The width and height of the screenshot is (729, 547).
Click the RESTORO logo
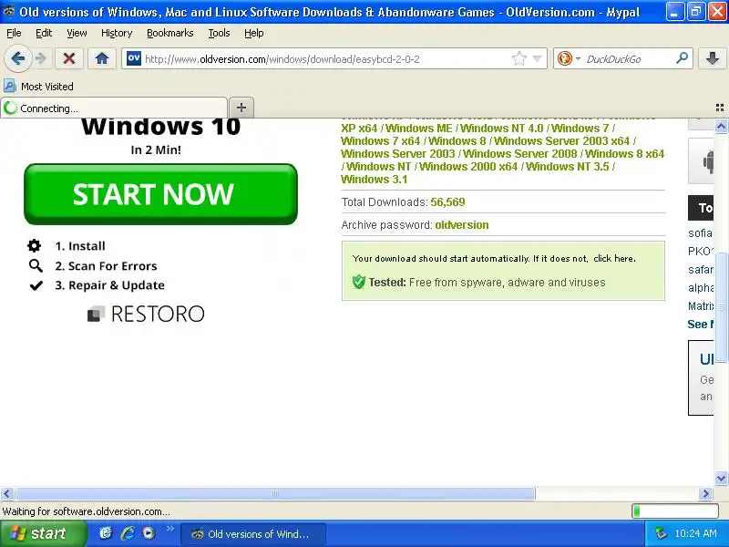(146, 314)
